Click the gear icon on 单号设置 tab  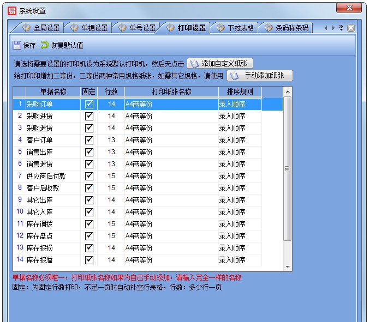pos(122,28)
